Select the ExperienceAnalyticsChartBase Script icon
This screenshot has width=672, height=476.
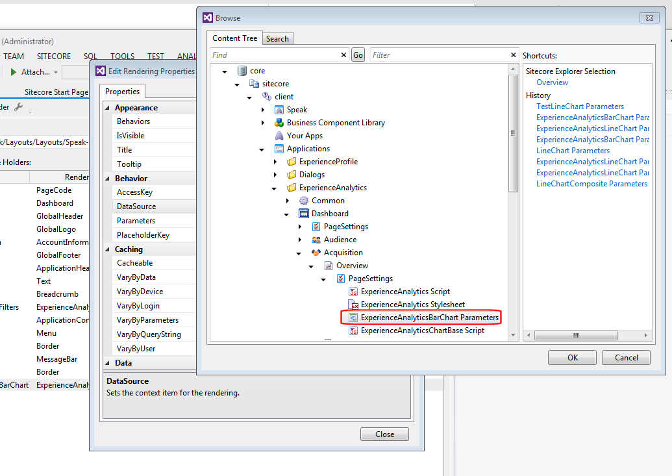[353, 330]
